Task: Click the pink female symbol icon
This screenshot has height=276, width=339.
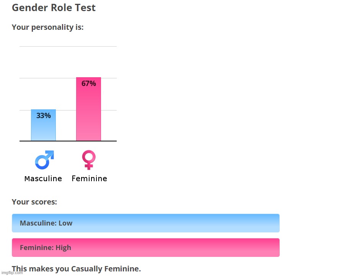Action: pyautogui.click(x=89, y=160)
